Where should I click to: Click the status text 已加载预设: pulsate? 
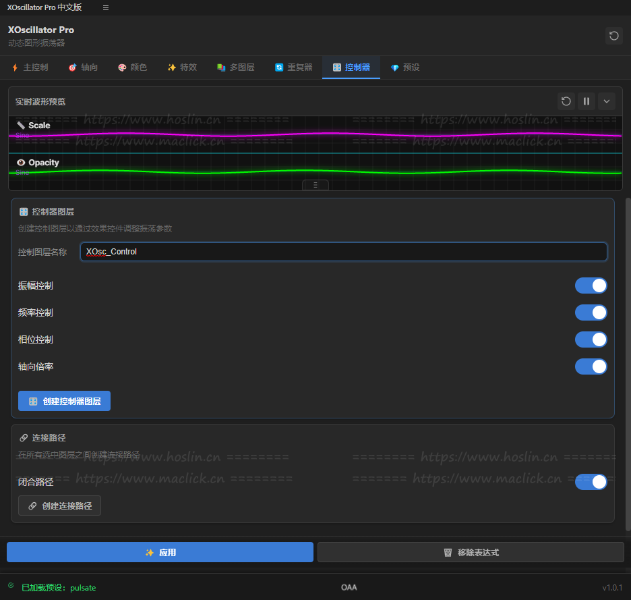pyautogui.click(x=59, y=587)
